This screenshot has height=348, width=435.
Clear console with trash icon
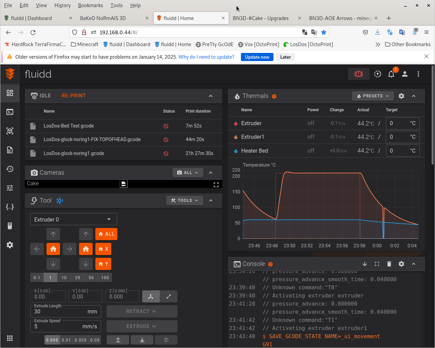[389, 264]
